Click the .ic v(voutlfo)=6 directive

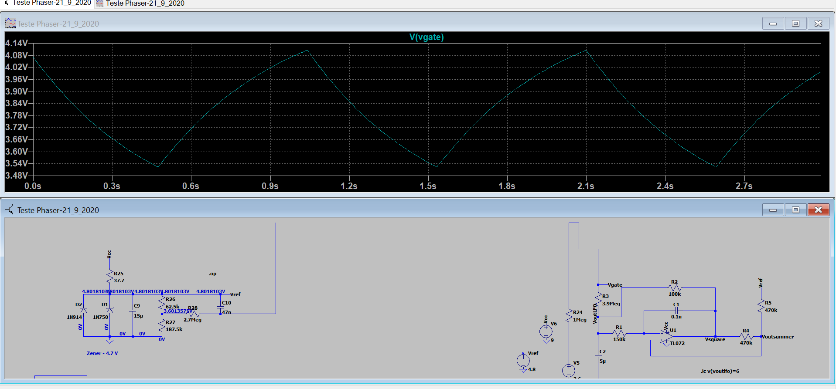[720, 371]
